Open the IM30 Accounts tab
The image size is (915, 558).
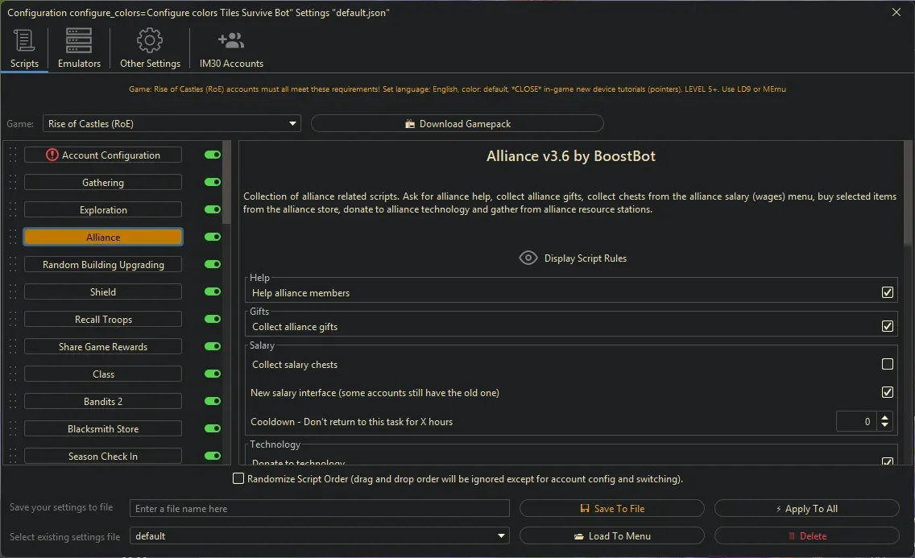click(231, 48)
